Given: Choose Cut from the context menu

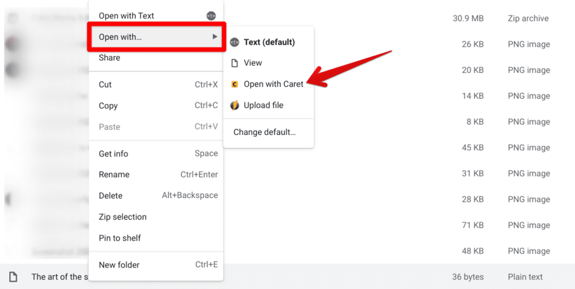Looking at the screenshot, I should click(x=156, y=85).
